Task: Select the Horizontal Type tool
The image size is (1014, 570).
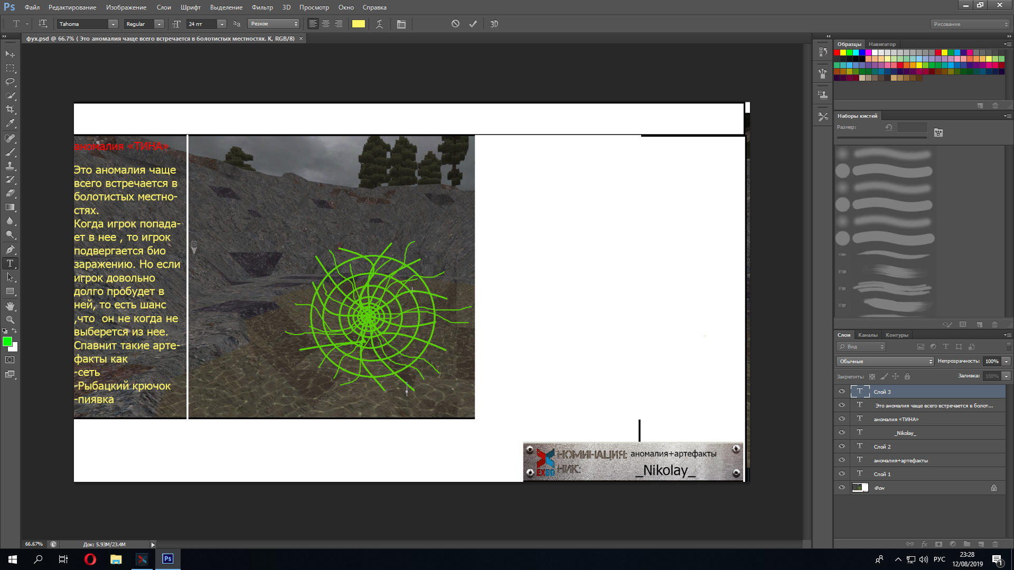Action: pyautogui.click(x=10, y=263)
